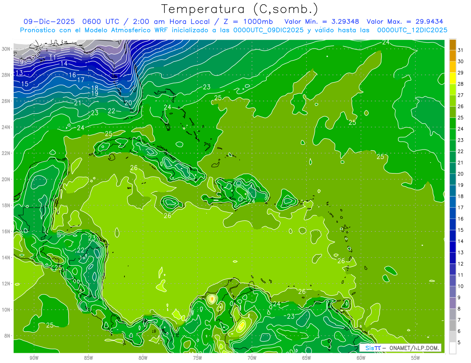Click legend label 12 on the color bar
471x363 pixels.
point(461,264)
